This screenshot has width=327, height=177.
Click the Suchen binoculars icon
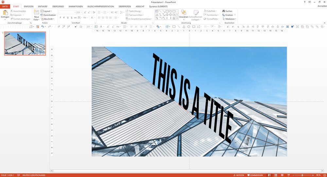point(224,11)
